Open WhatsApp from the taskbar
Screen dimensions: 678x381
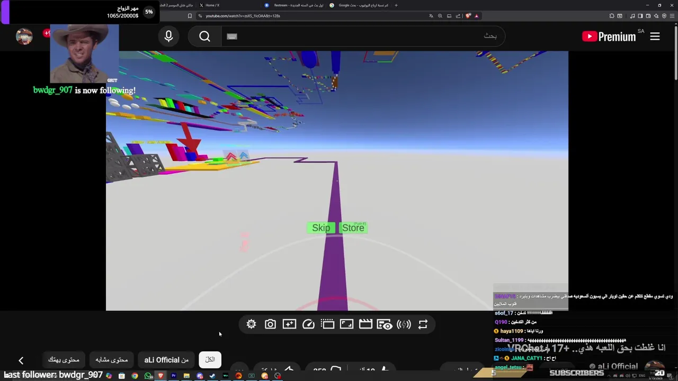[148, 376]
